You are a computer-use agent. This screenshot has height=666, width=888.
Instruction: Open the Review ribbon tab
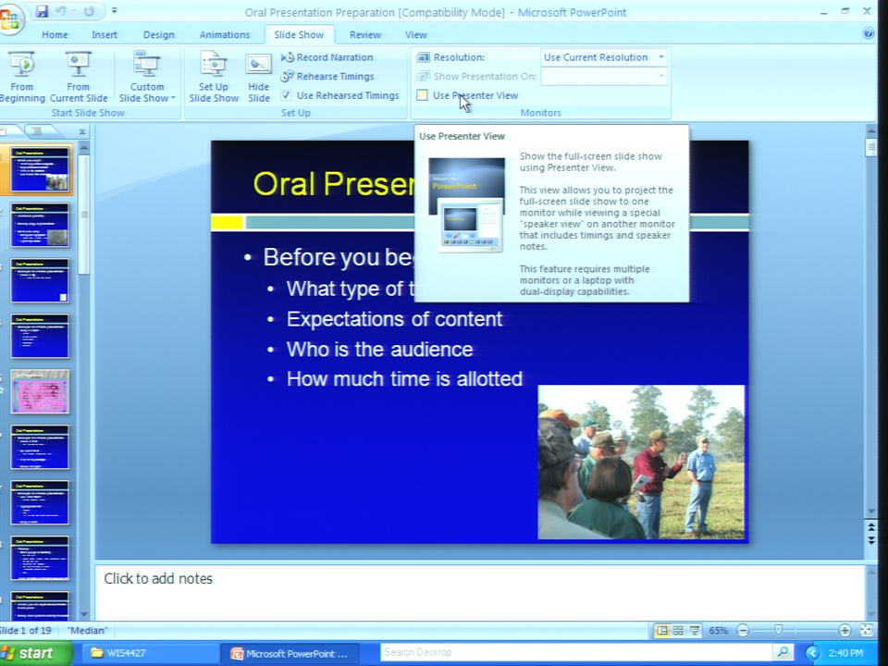click(x=364, y=34)
